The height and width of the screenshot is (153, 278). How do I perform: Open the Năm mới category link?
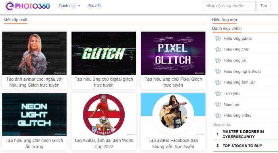(x=232, y=105)
